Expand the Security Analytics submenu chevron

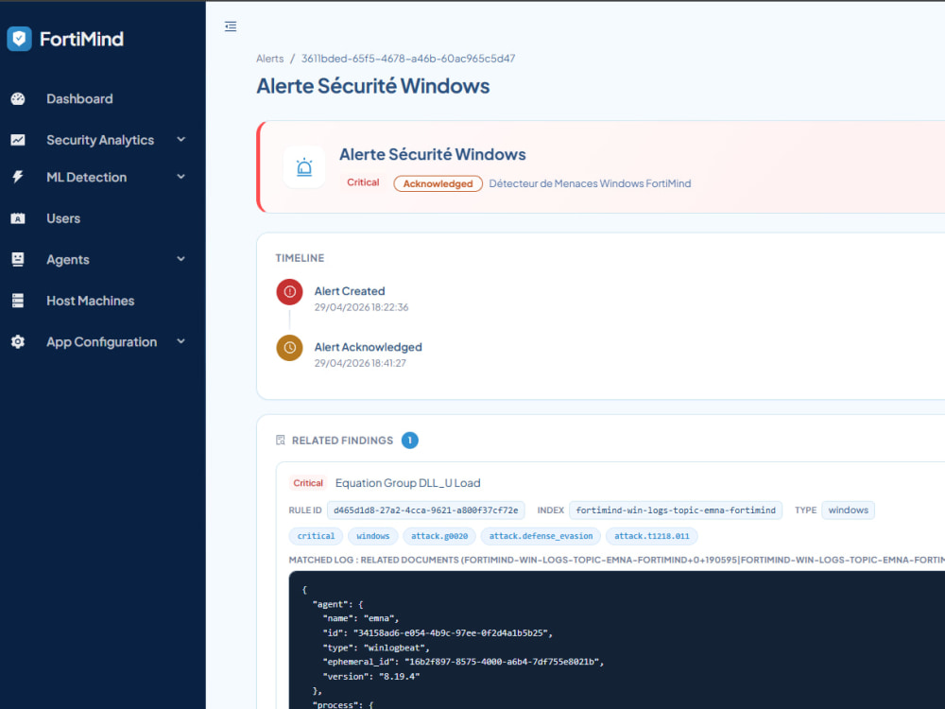click(x=180, y=139)
